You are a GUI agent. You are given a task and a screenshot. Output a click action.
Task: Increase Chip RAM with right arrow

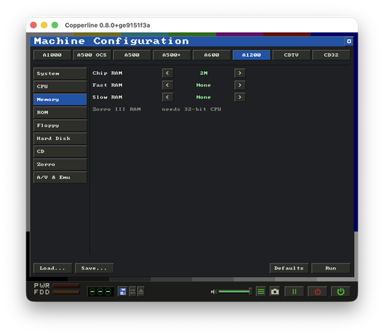tap(240, 73)
